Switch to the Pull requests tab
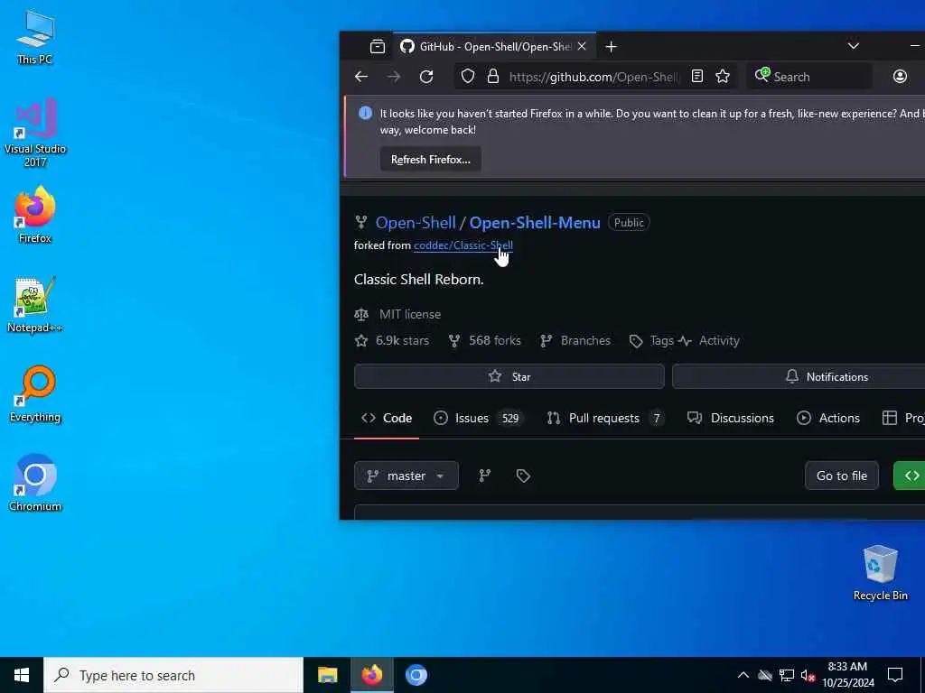Screen dimensions: 925x693 click(605, 418)
